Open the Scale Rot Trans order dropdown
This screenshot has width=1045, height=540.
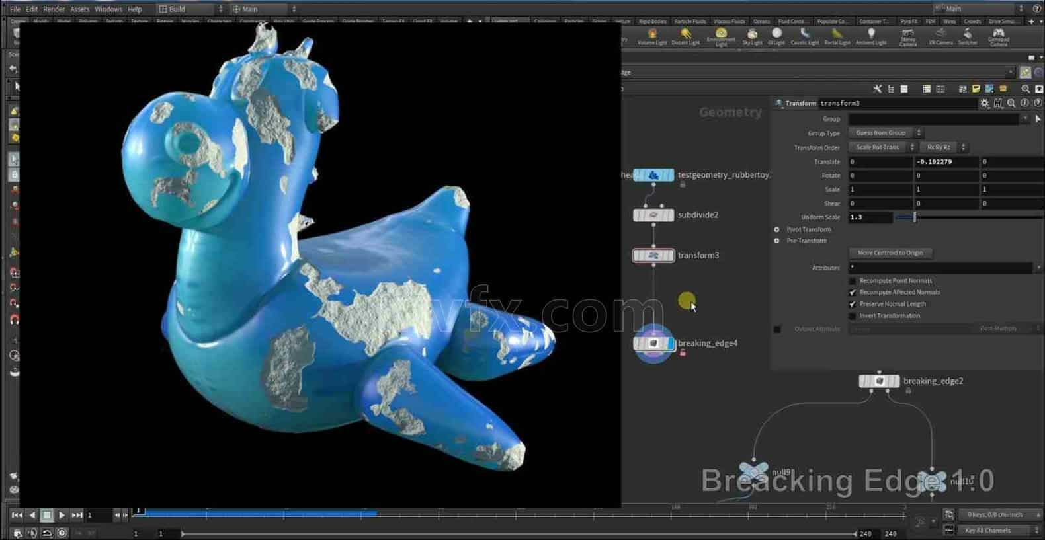point(882,147)
